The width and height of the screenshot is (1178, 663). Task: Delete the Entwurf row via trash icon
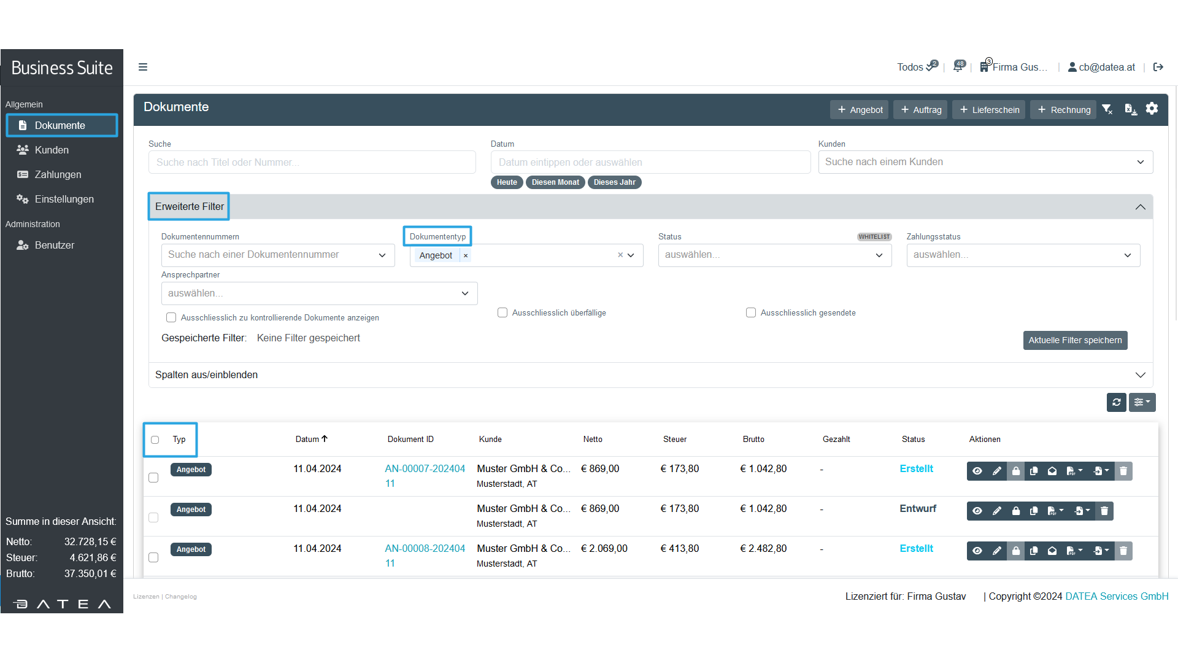pos(1104,511)
